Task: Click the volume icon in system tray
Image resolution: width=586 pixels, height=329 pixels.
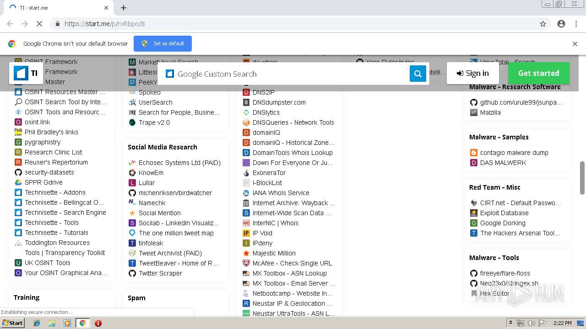Action: (x=532, y=323)
